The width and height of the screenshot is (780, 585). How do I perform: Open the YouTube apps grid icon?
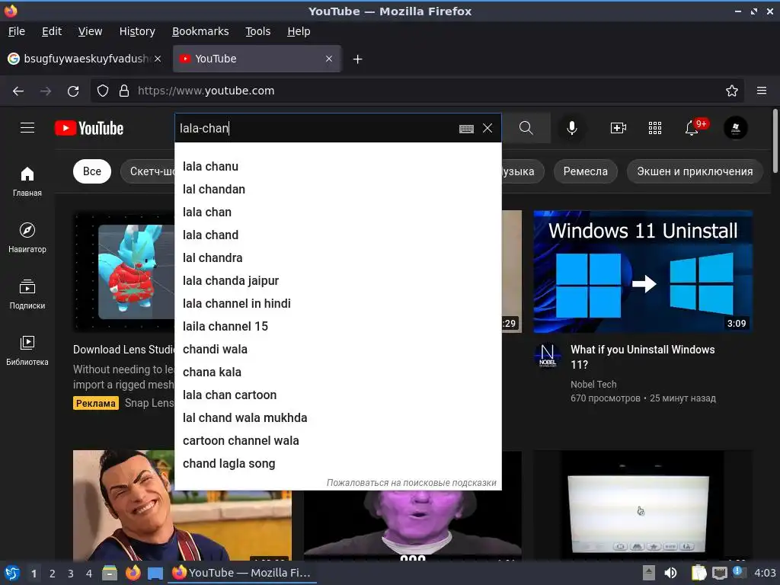point(654,128)
